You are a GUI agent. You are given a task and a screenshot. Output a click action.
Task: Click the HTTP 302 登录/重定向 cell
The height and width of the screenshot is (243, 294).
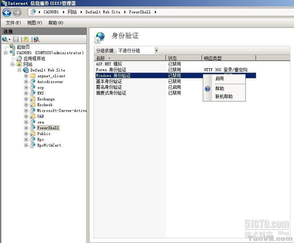(226, 70)
